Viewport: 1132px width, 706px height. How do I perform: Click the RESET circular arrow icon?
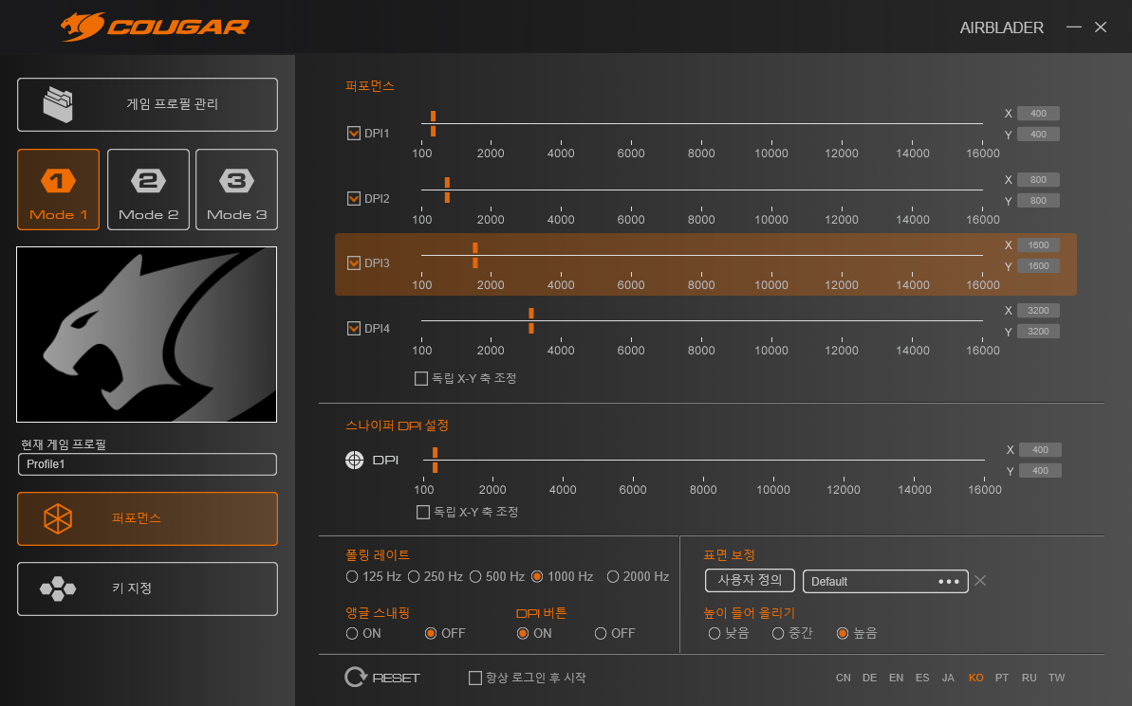click(356, 678)
